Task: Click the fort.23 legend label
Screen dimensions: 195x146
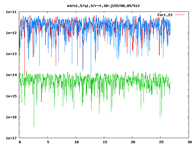Action: click(x=165, y=15)
